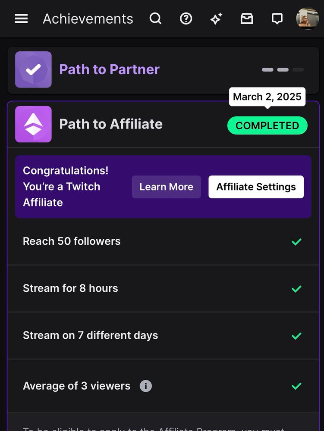Click the sparkle AI assistant icon
Image resolution: width=324 pixels, height=431 pixels.
point(217,19)
